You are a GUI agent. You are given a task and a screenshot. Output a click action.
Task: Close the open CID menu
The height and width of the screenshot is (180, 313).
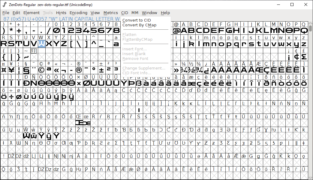(x=125, y=13)
